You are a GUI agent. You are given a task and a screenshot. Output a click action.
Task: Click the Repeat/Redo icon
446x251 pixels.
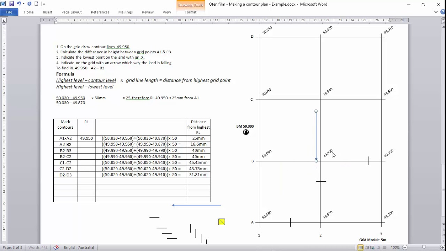pyautogui.click(x=29, y=4)
